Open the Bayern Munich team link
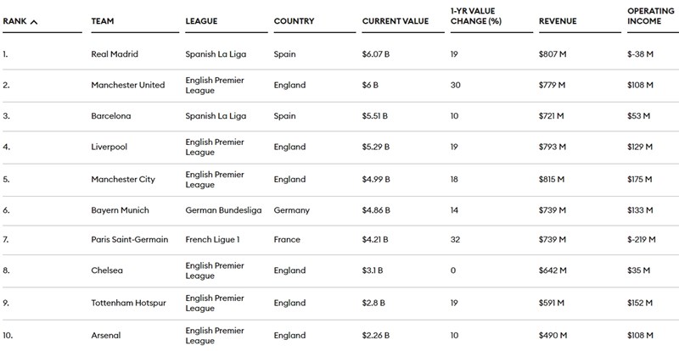The height and width of the screenshot is (351, 679). click(x=118, y=209)
